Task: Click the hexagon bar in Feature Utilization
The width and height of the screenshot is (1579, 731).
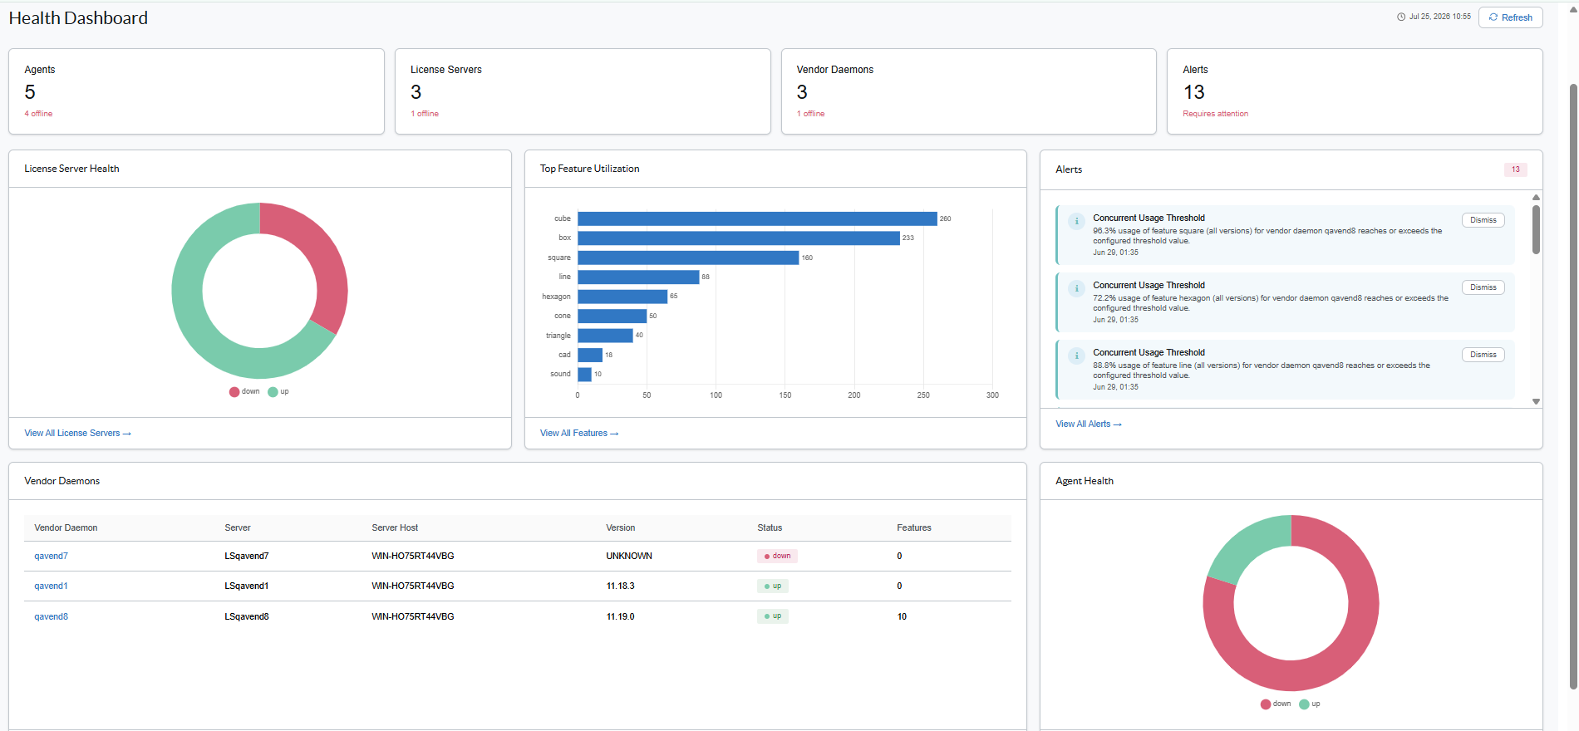Action: coord(622,297)
